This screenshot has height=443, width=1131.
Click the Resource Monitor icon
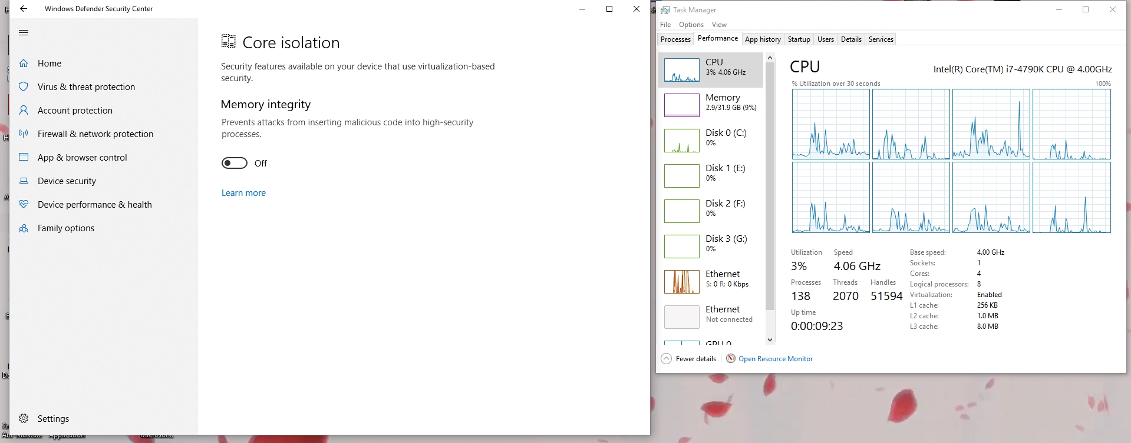point(731,359)
